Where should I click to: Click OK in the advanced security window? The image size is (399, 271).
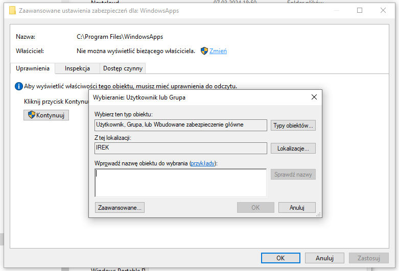point(280,258)
